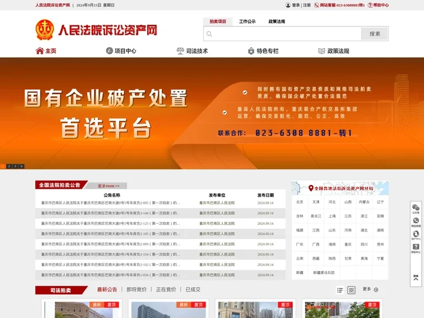Switch to list view icon

tap(340, 290)
